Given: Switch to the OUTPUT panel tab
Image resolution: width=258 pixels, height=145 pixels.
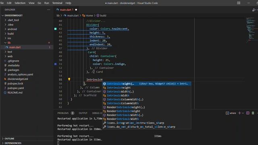Looking at the screenshot, I should tap(83, 113).
